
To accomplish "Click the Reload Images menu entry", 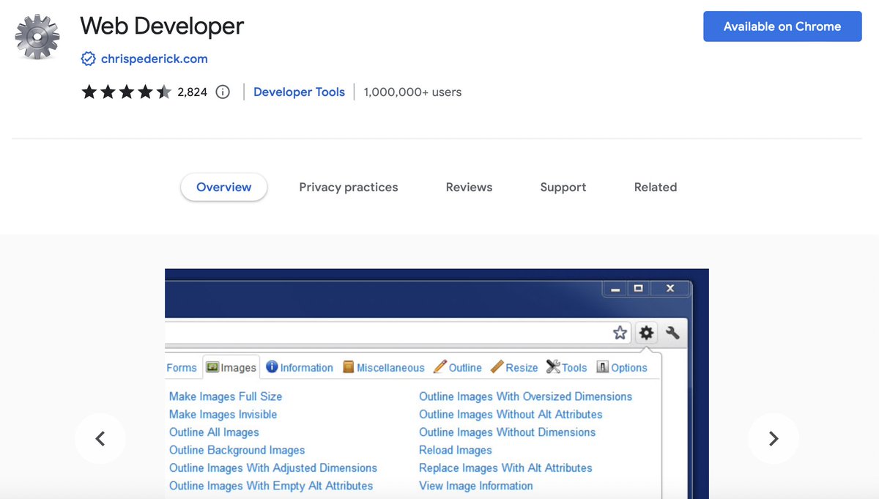I will tap(455, 450).
